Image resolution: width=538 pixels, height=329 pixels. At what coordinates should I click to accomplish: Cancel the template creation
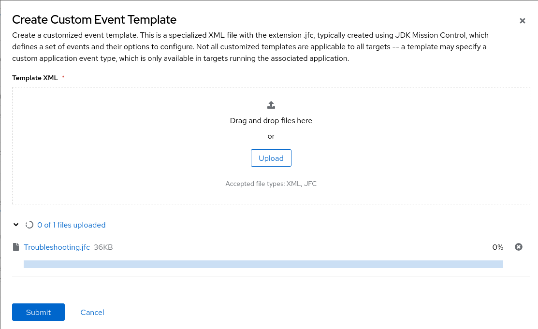92,312
